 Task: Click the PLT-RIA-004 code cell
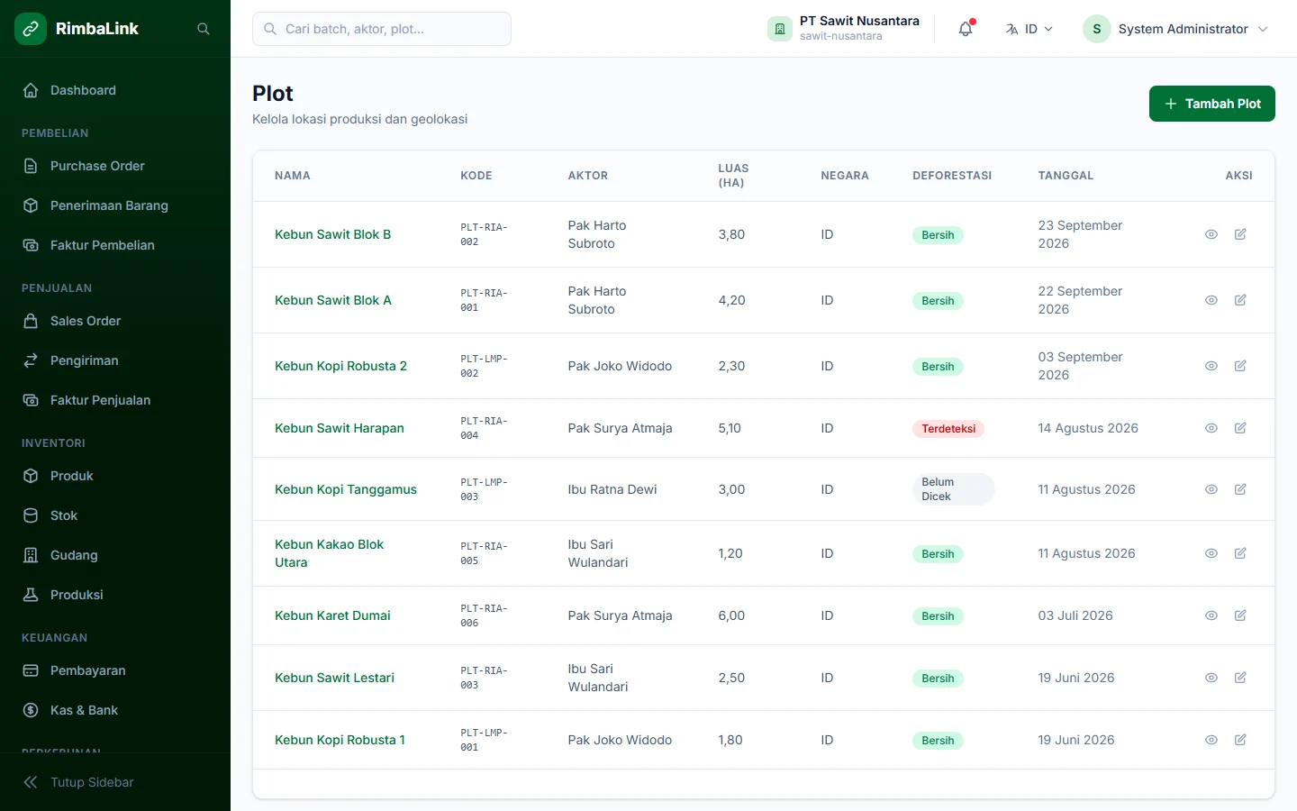coord(484,428)
